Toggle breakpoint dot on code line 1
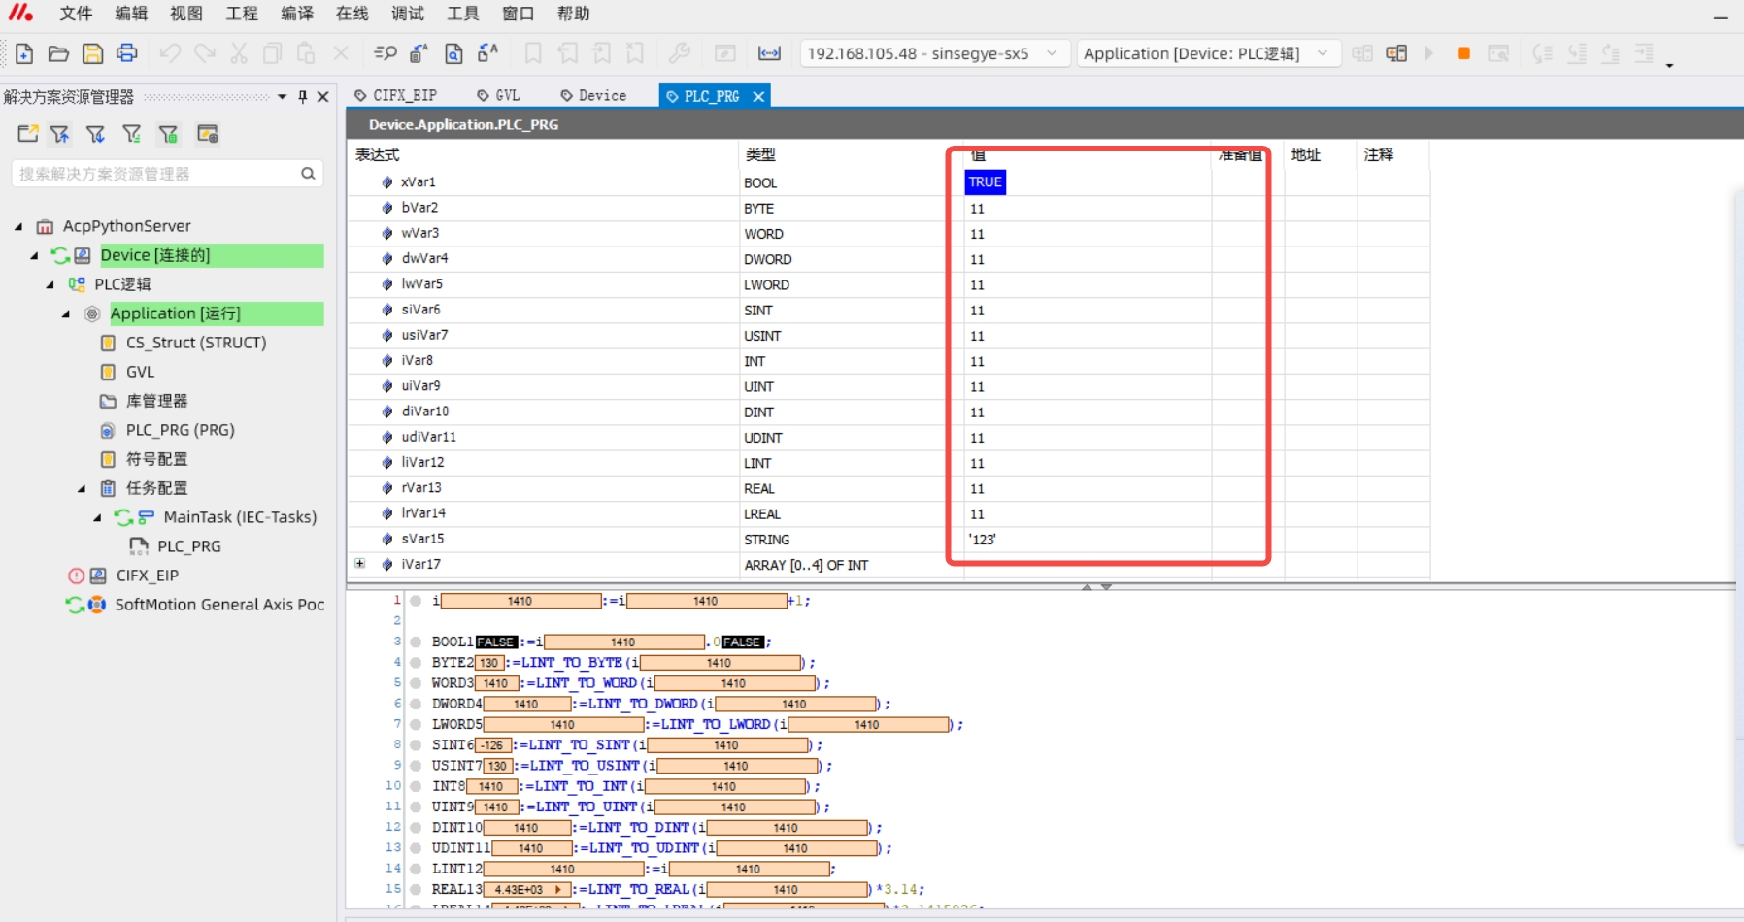 click(416, 601)
